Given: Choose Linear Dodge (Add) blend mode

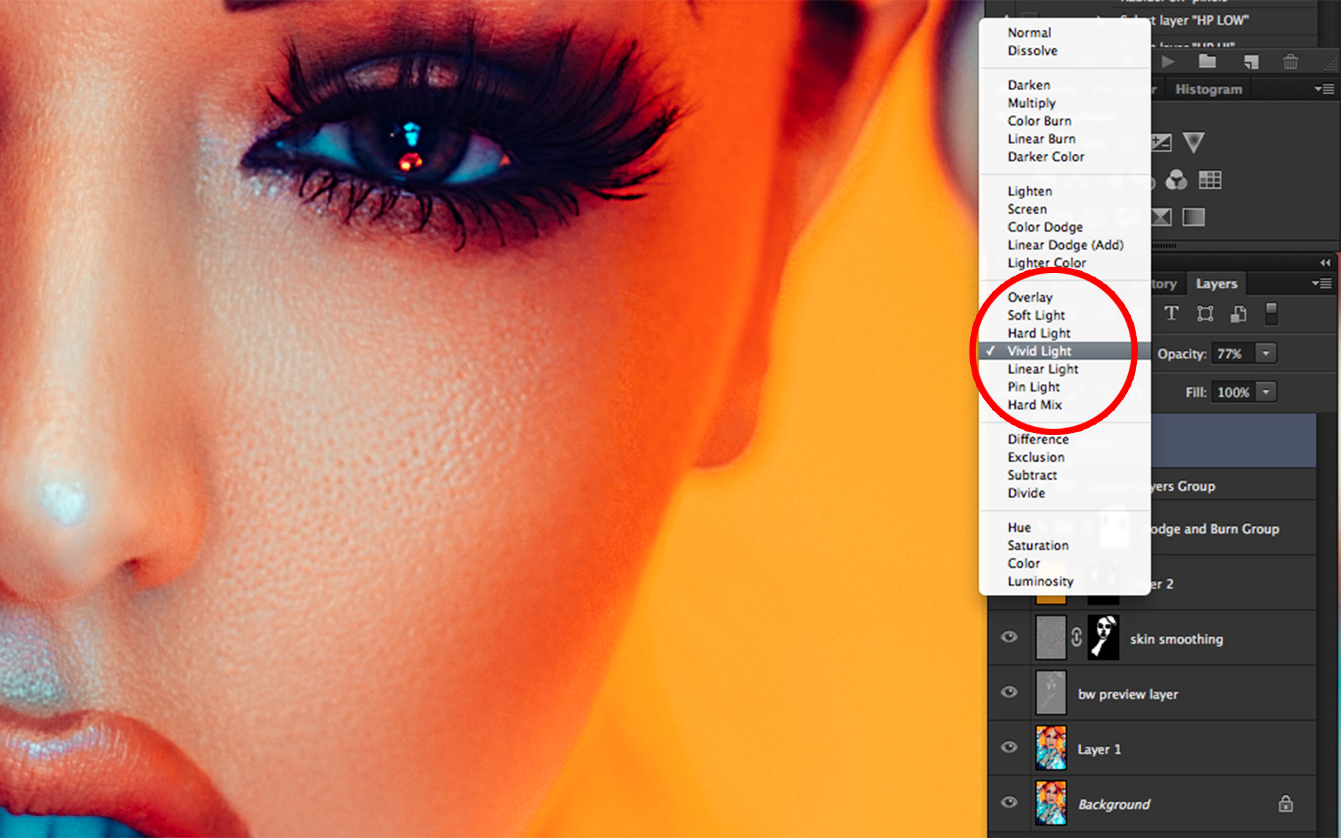Looking at the screenshot, I should [1065, 245].
